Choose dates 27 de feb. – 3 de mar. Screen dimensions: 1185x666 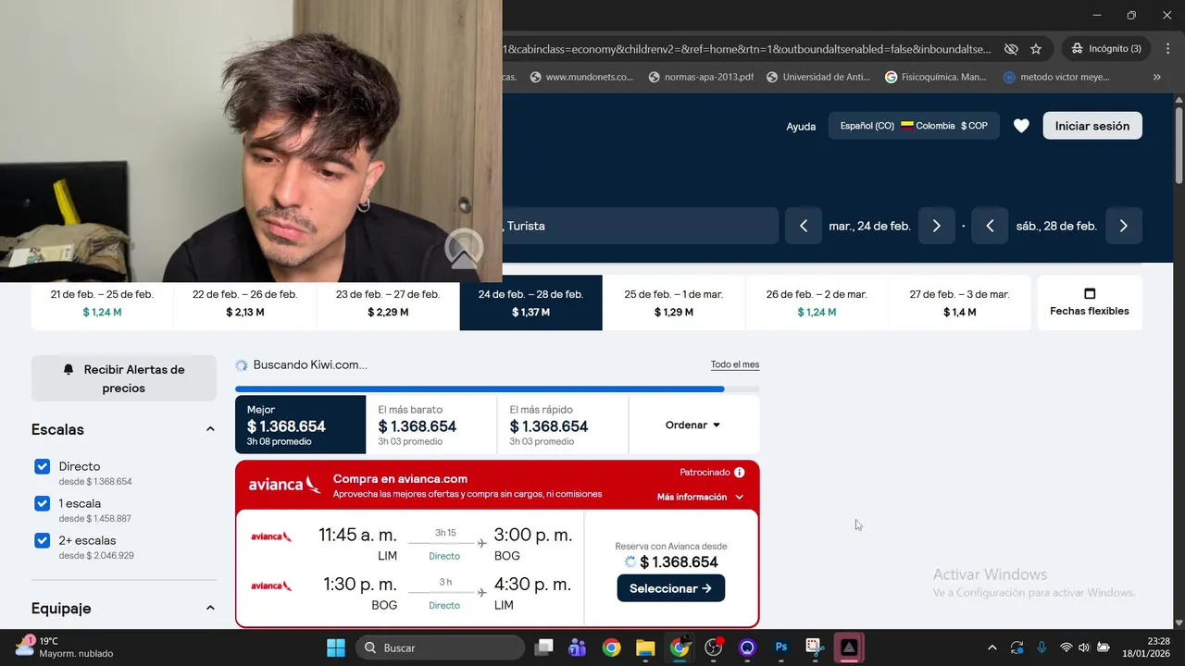959,302
